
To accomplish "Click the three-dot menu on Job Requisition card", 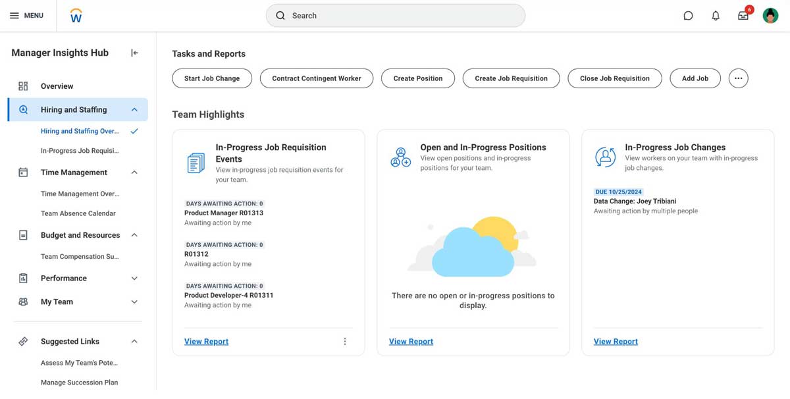I will pyautogui.click(x=344, y=341).
